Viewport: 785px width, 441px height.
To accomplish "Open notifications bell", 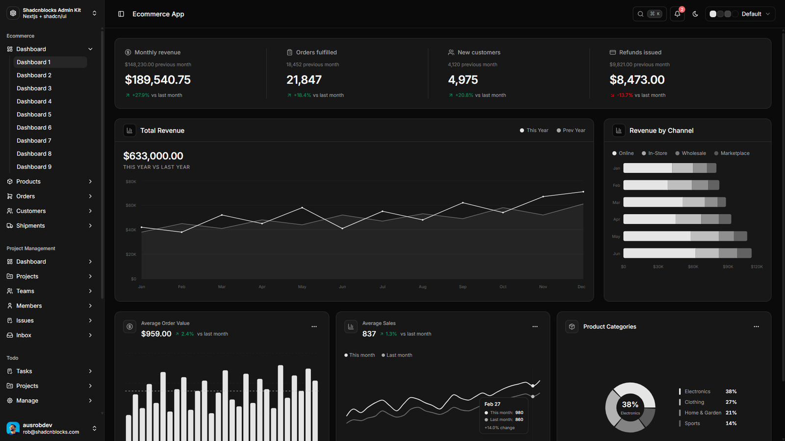I will [x=678, y=14].
